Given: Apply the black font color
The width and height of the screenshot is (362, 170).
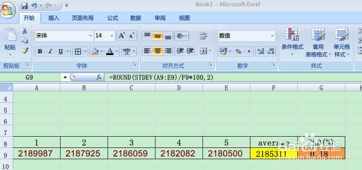Looking at the screenshot, I should (x=110, y=51).
